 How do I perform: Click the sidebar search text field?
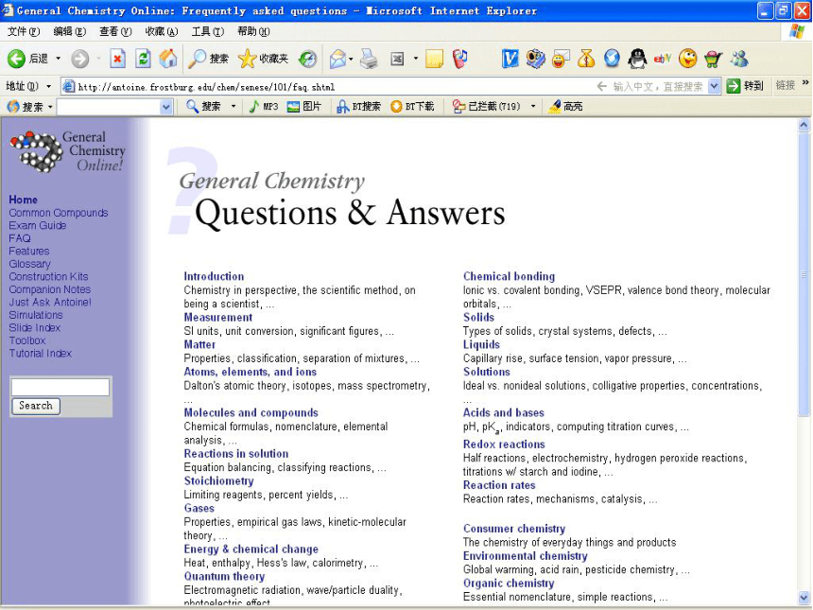(61, 387)
